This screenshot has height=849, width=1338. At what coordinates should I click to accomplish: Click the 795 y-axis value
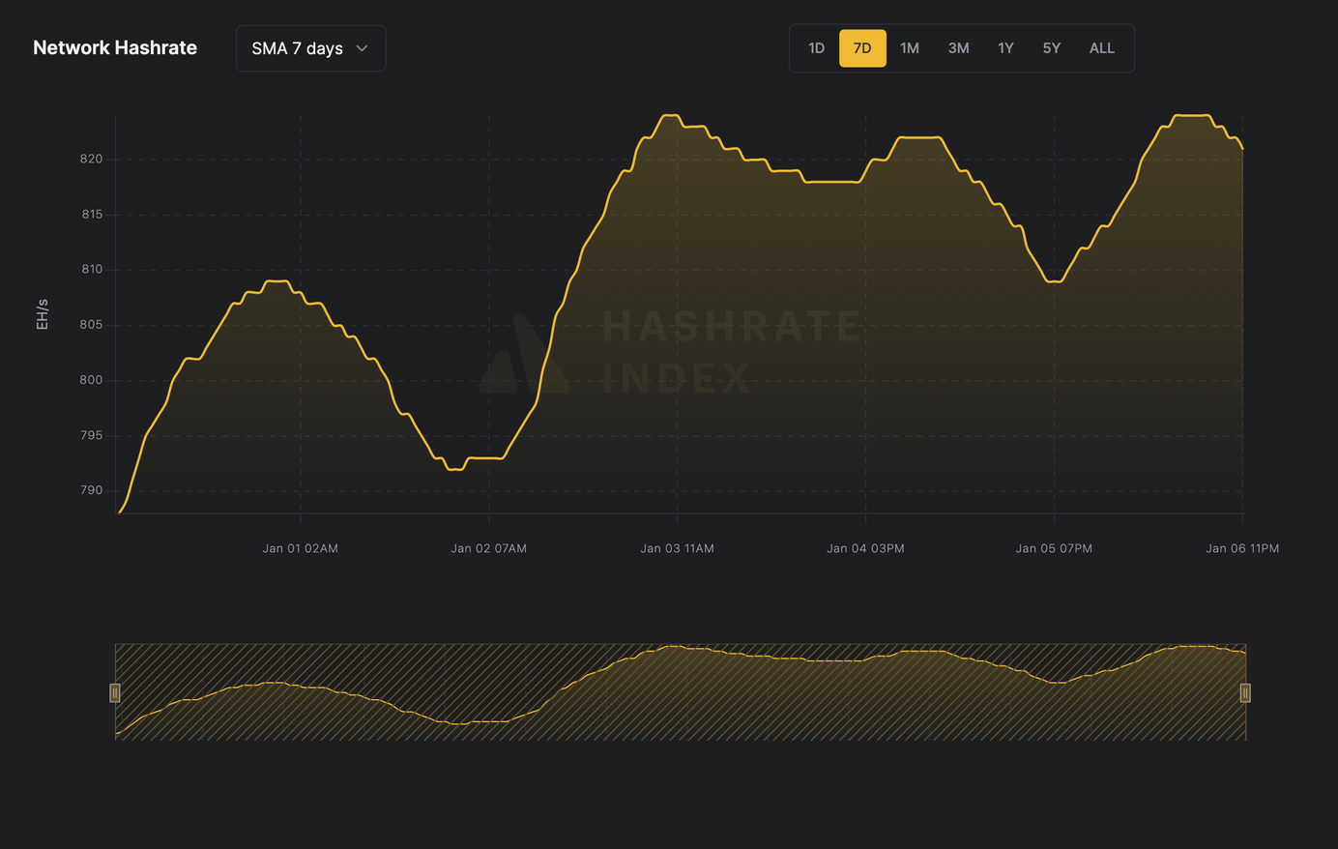91,435
